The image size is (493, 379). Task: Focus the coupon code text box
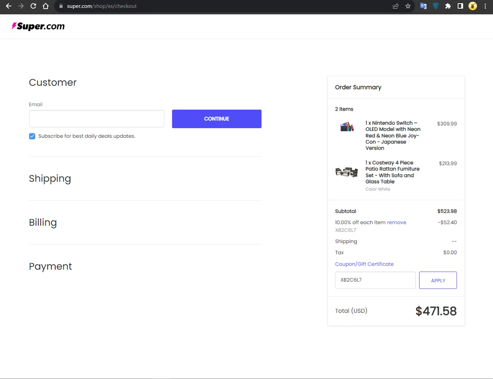(375, 280)
